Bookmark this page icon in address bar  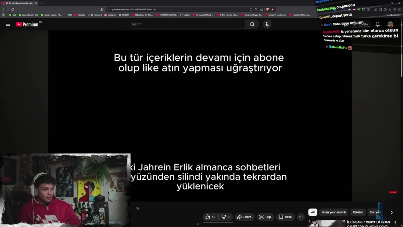point(102,9)
